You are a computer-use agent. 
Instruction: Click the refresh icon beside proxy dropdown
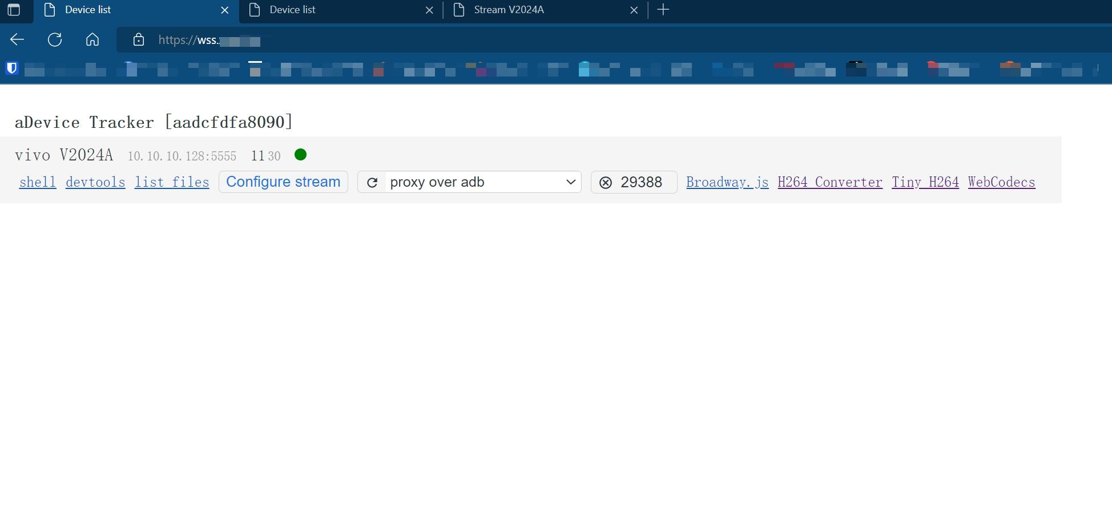coord(372,182)
